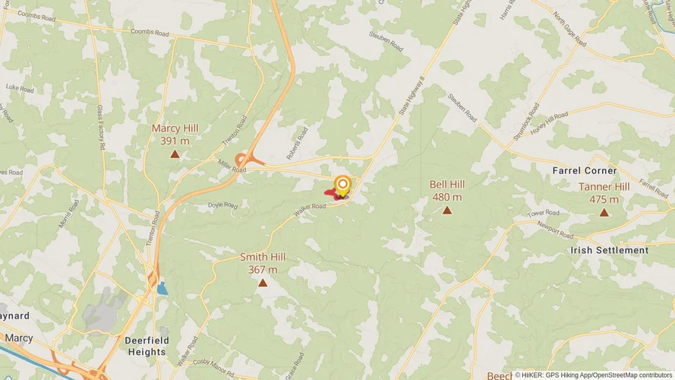The width and height of the screenshot is (675, 380).
Task: Click the Glass Factory Rd label
Action: 100,127
